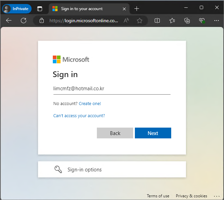
Task: Select the Sign in to your account tab
Action: coord(89,9)
